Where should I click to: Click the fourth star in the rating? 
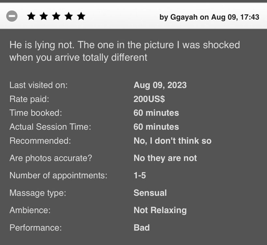pyautogui.click(x=68, y=16)
